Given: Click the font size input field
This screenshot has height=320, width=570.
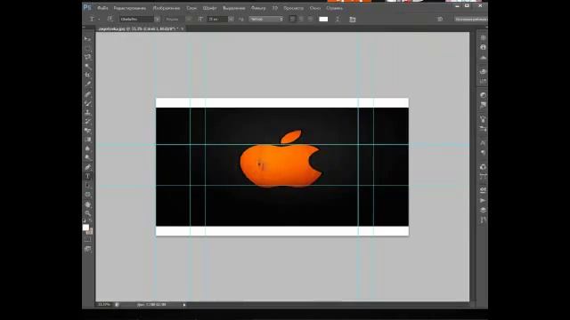Looking at the screenshot, I should pyautogui.click(x=217, y=19).
